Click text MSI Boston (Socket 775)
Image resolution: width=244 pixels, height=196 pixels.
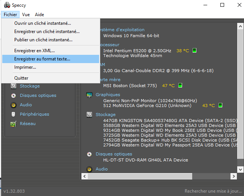[130, 86]
